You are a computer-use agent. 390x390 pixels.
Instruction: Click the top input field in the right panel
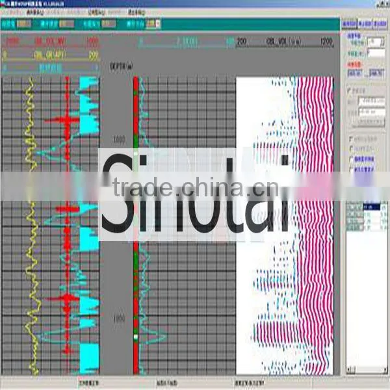[x=376, y=42]
